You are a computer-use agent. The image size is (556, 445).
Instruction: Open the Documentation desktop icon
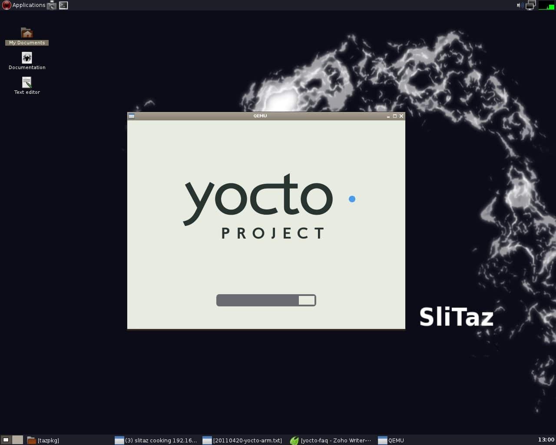pyautogui.click(x=27, y=58)
